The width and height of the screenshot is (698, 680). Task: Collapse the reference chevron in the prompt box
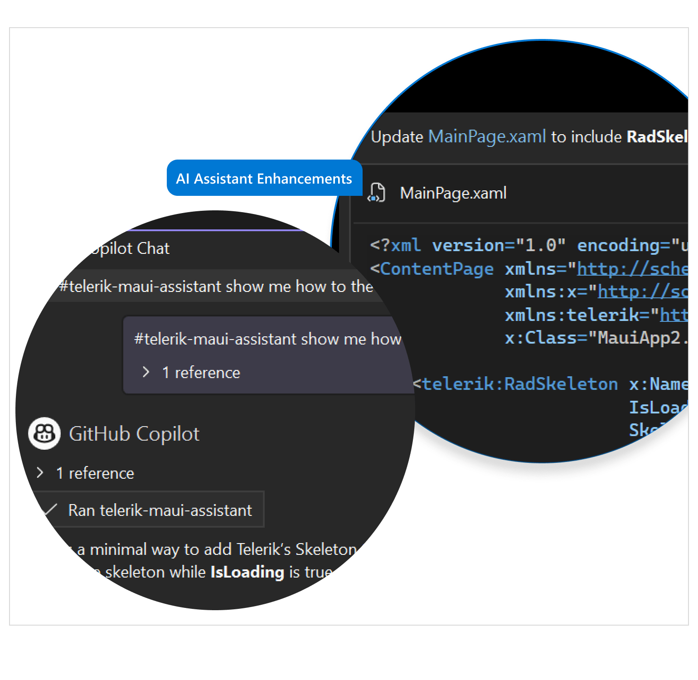pyautogui.click(x=146, y=372)
